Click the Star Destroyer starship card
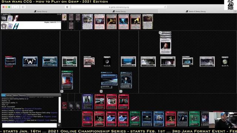The width and height of the screenshot is (237, 133). 109,80
